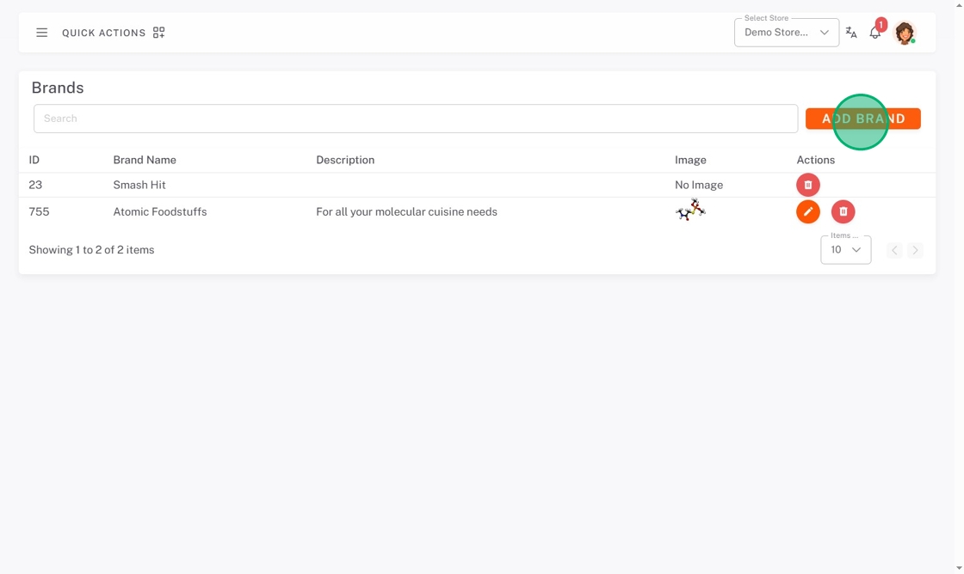
Task: Go to previous page of brands
Action: tap(894, 250)
